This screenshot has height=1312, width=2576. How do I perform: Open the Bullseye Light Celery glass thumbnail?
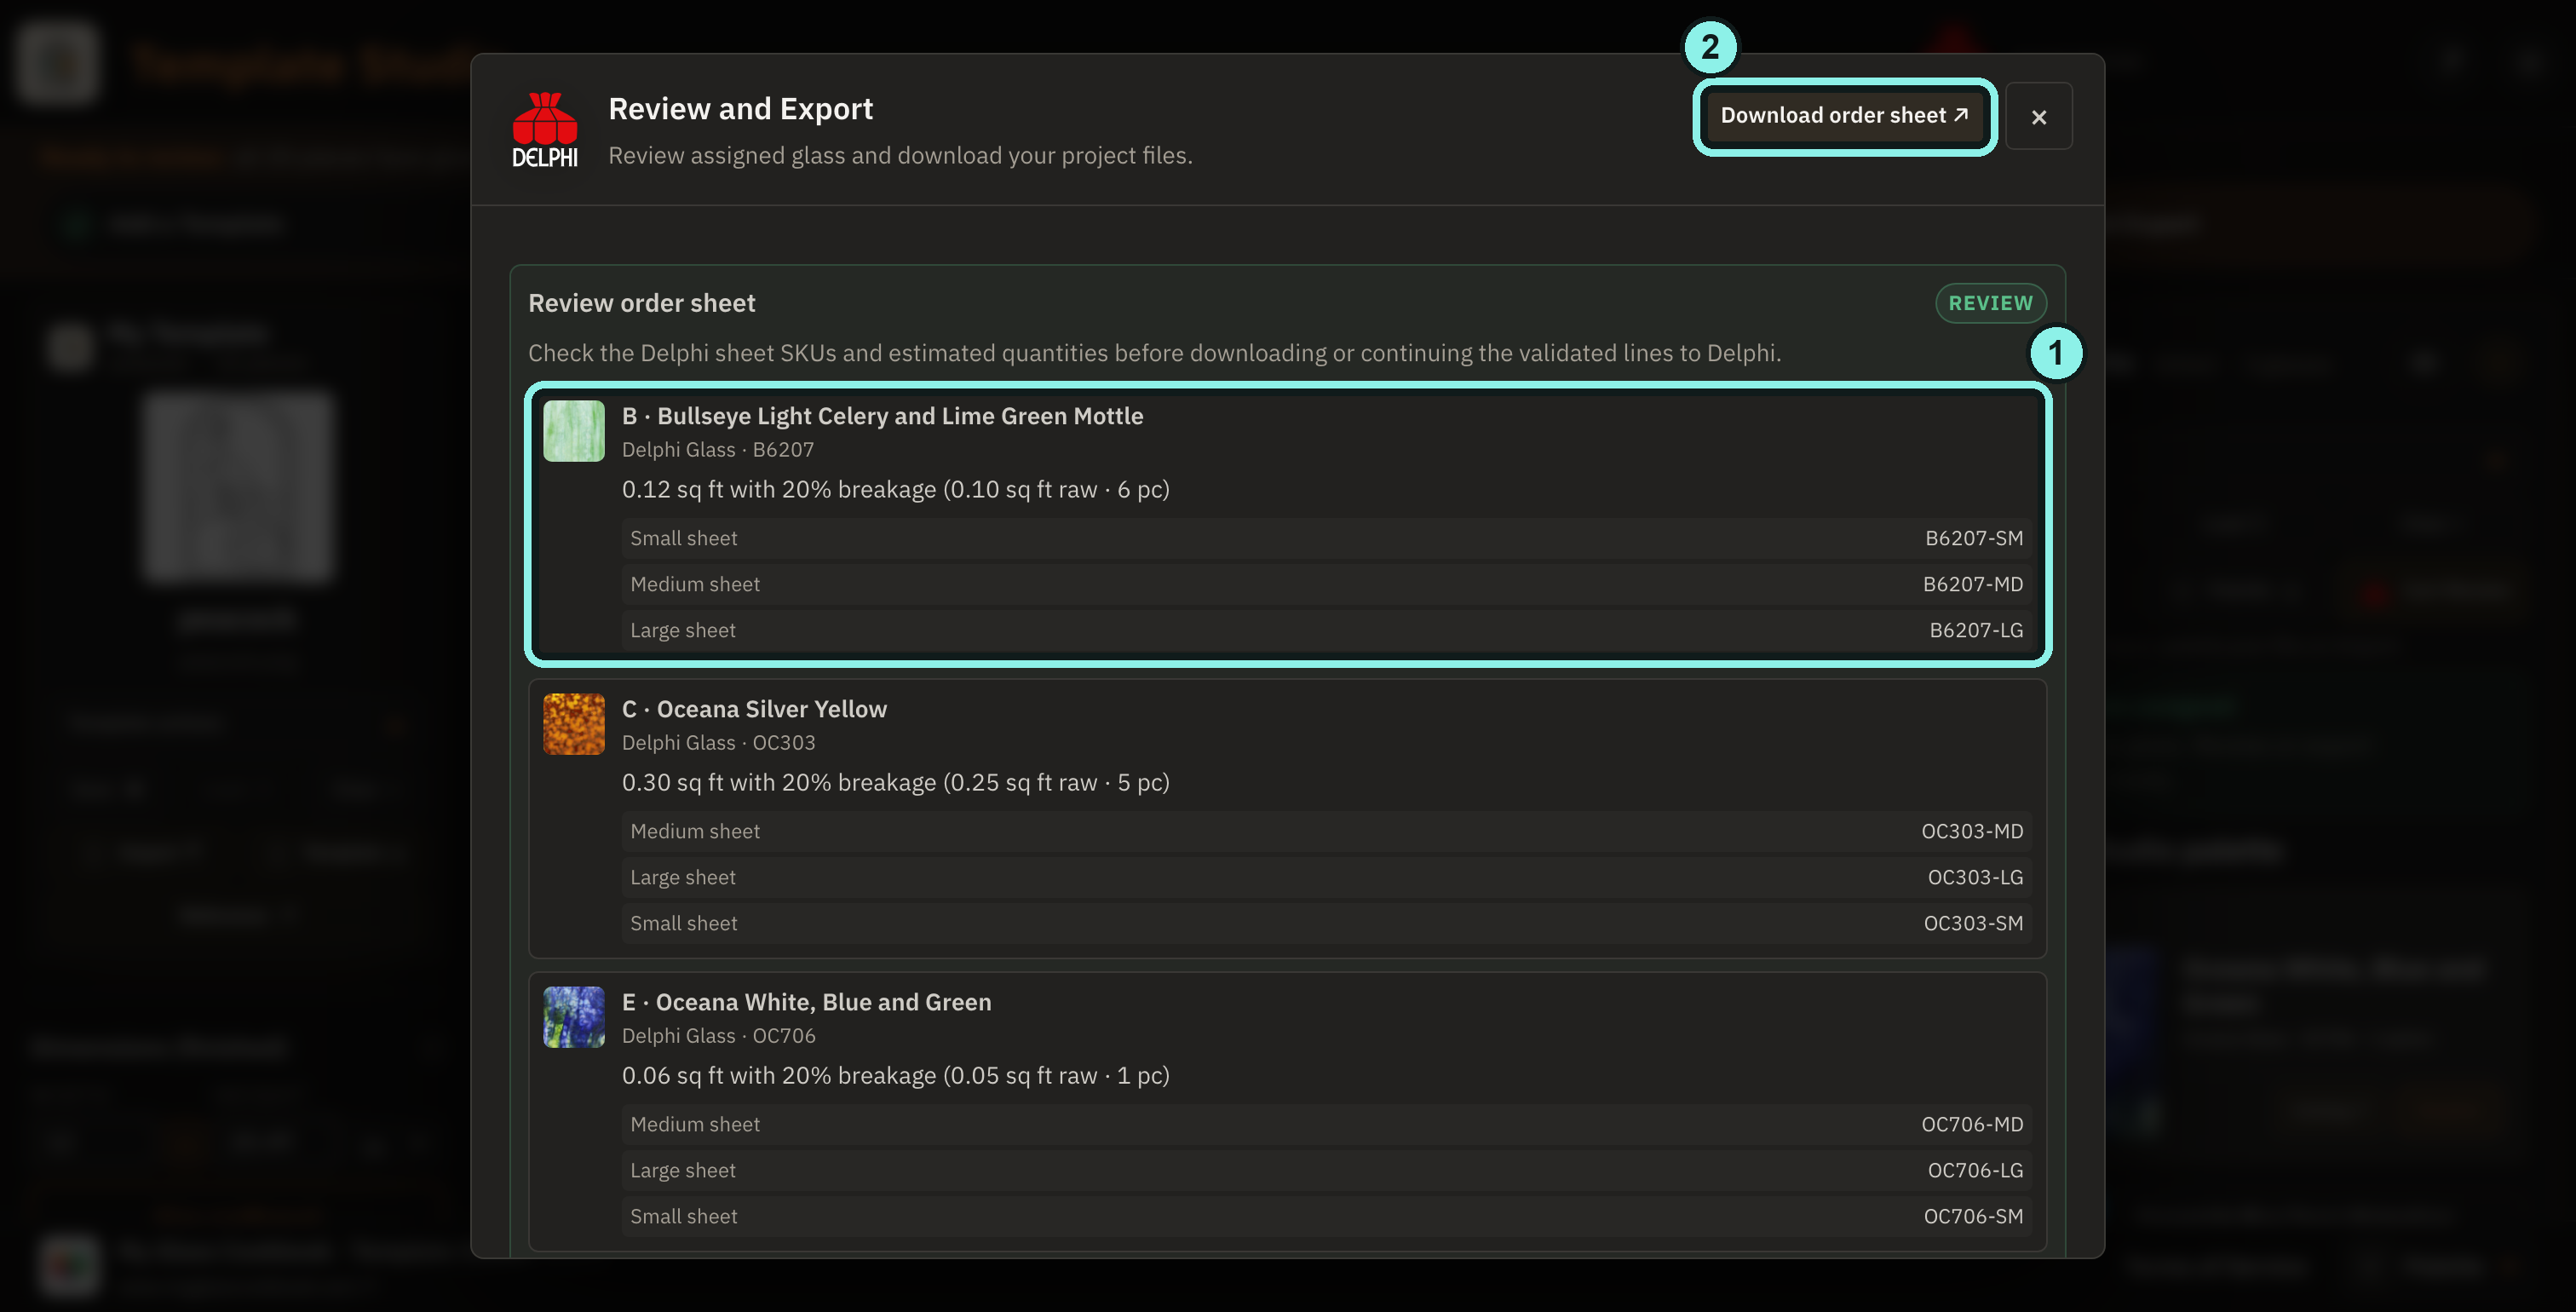574,431
